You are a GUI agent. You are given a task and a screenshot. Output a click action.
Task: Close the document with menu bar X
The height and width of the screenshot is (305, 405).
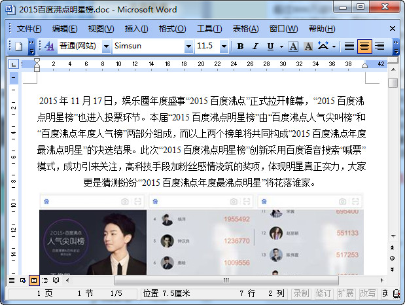pos(393,28)
